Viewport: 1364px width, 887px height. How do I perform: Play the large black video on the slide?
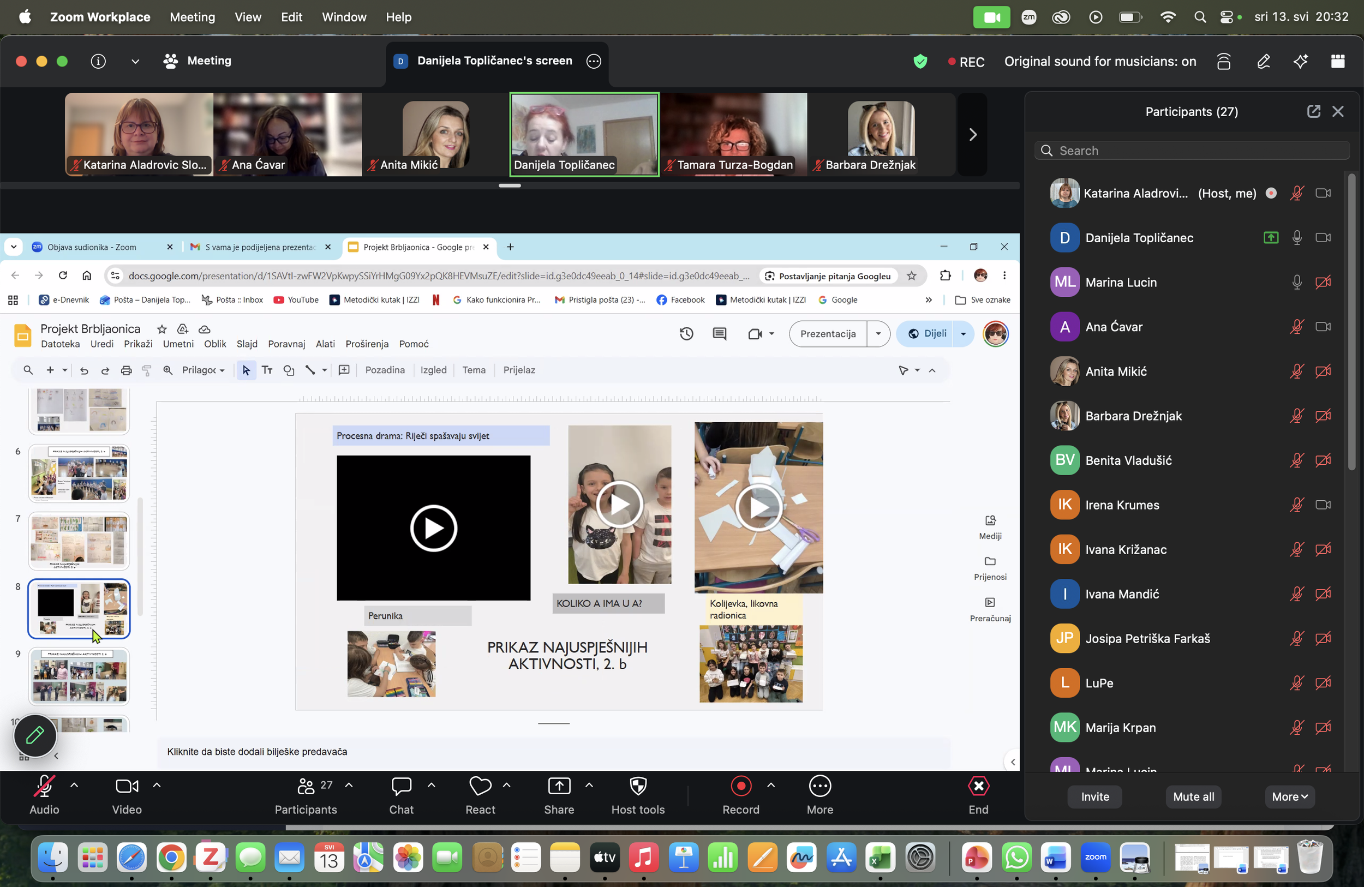433,528
